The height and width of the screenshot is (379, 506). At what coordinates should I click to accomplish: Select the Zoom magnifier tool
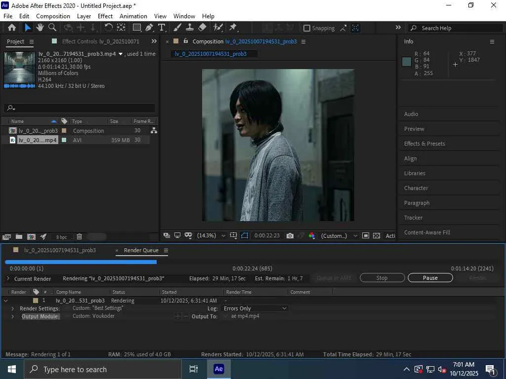(52, 28)
